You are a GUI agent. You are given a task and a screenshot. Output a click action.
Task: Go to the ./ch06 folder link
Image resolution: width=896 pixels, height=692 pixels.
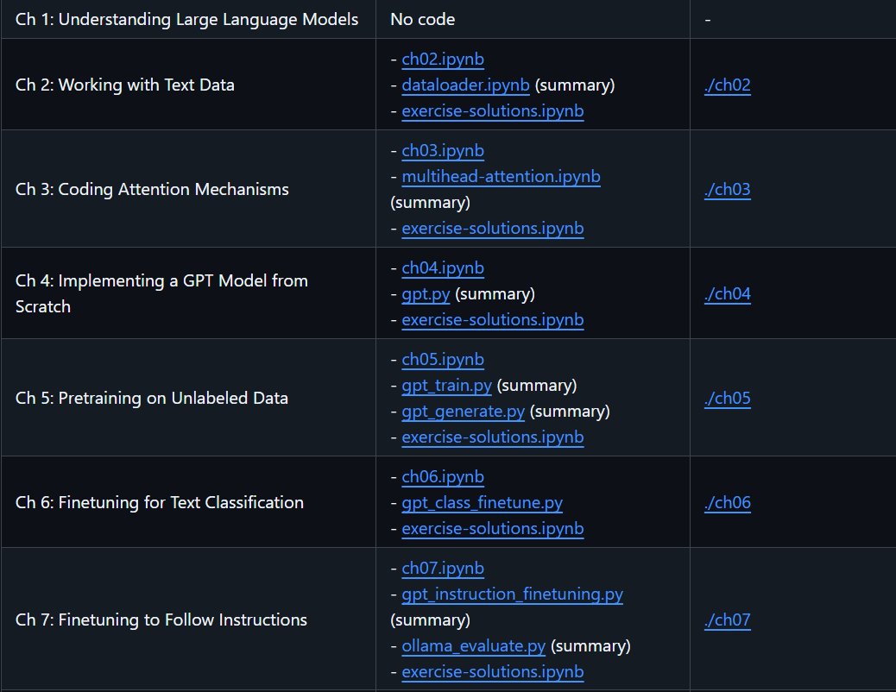point(728,503)
